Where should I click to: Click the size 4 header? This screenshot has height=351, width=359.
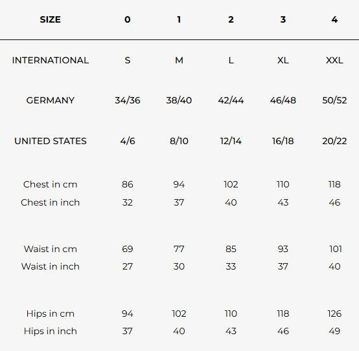coord(334,19)
